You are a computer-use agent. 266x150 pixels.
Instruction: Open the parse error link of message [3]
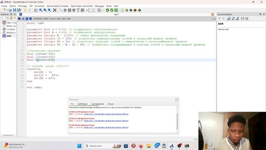point(106,114)
